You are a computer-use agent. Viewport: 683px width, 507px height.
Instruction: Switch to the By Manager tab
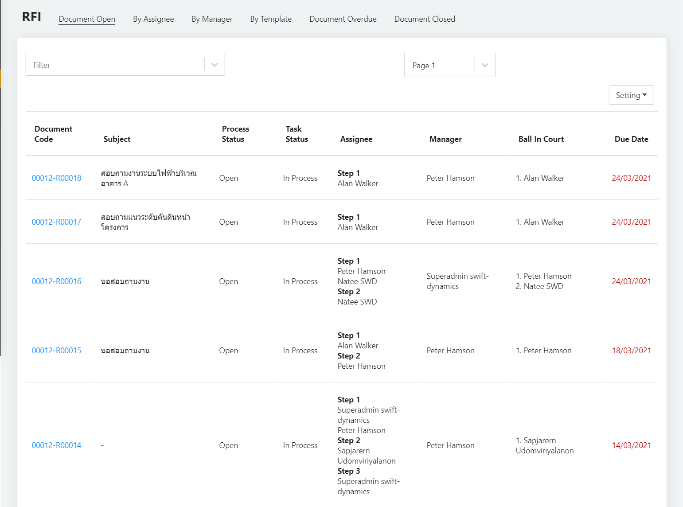(212, 19)
